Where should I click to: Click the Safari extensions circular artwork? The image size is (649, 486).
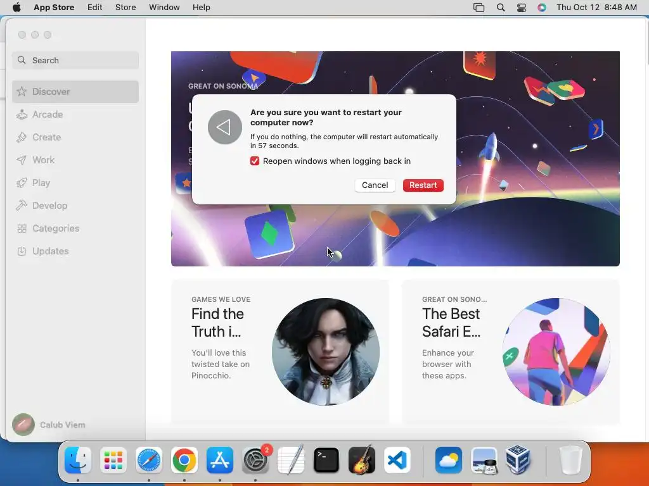(556, 352)
